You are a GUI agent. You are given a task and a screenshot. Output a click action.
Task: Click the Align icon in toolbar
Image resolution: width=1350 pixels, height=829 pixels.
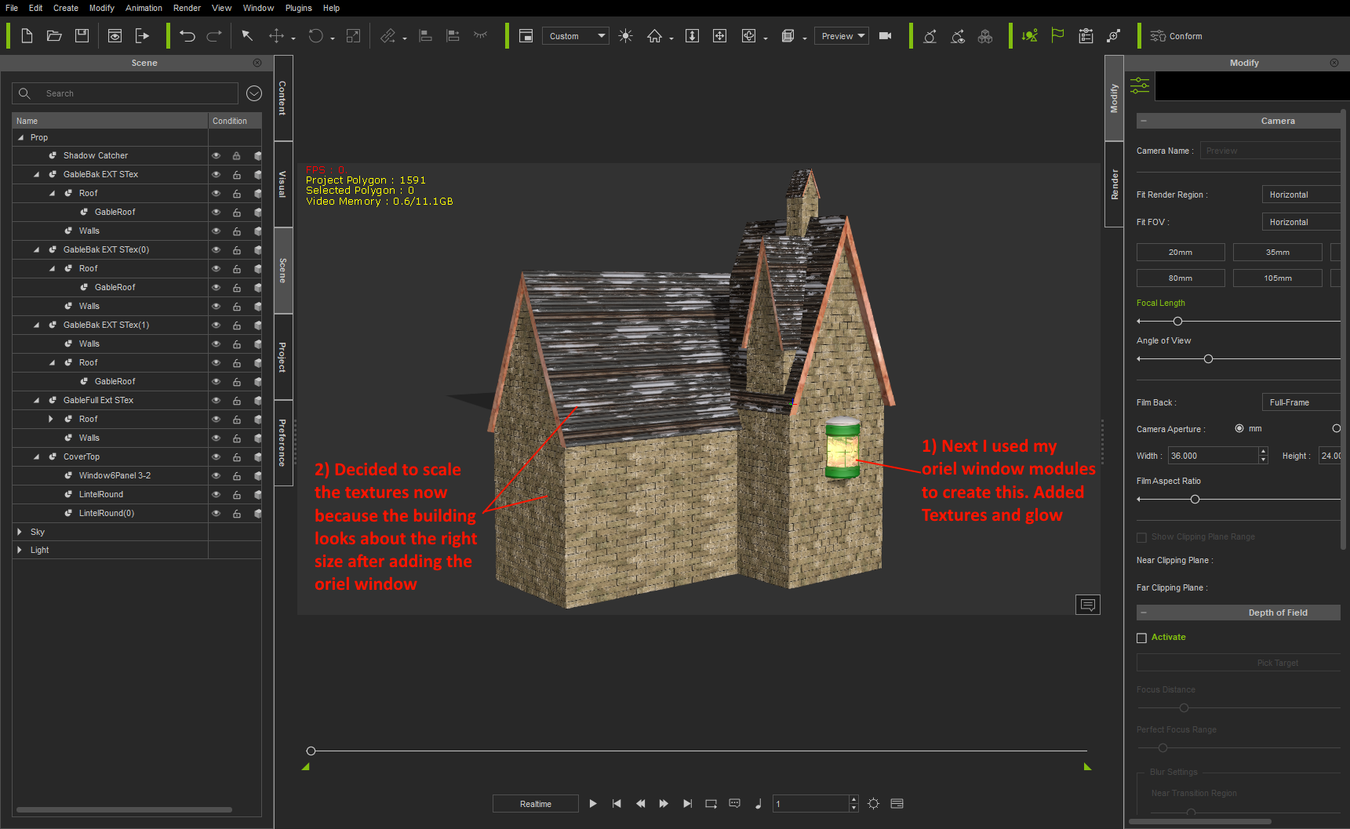coord(425,36)
